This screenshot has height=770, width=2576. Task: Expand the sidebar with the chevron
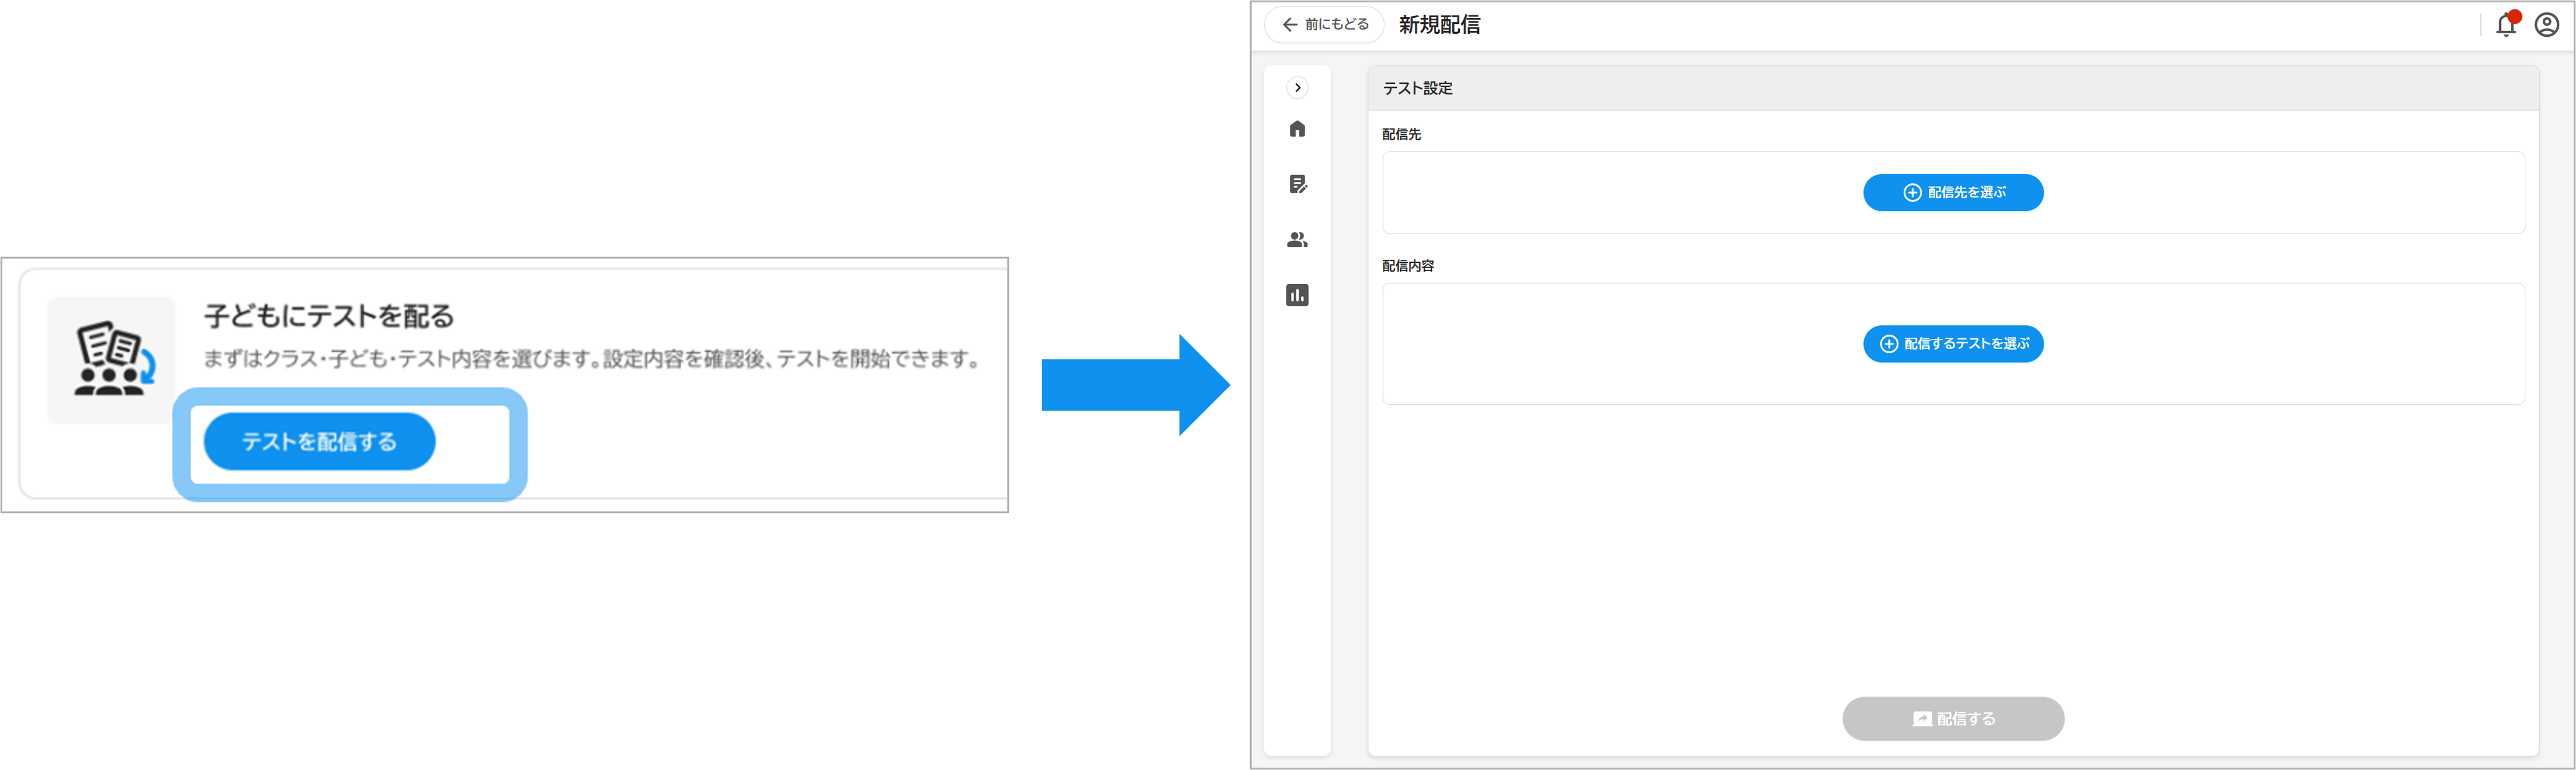click(1297, 88)
